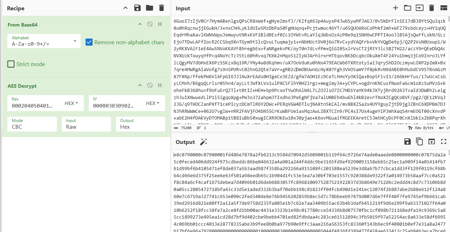Click the From Base64 operation title
Viewport: 450px width, 232px height.
pos(23,25)
